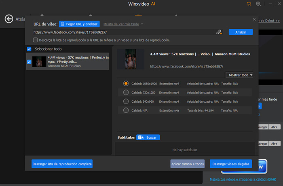Click Aplicar cambio a todos button
Image resolution: width=283 pixels, height=186 pixels.
click(x=188, y=164)
